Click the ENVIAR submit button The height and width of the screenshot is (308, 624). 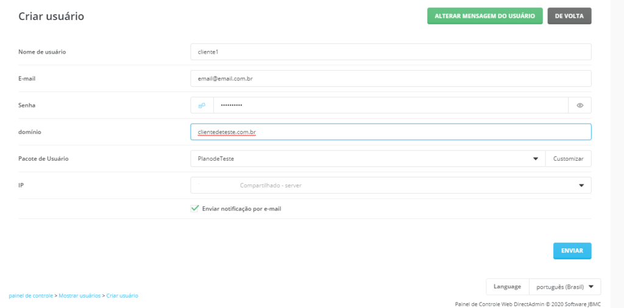pos(572,251)
